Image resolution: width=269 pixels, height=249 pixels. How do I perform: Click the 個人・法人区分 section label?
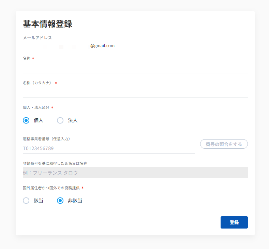click(36, 107)
